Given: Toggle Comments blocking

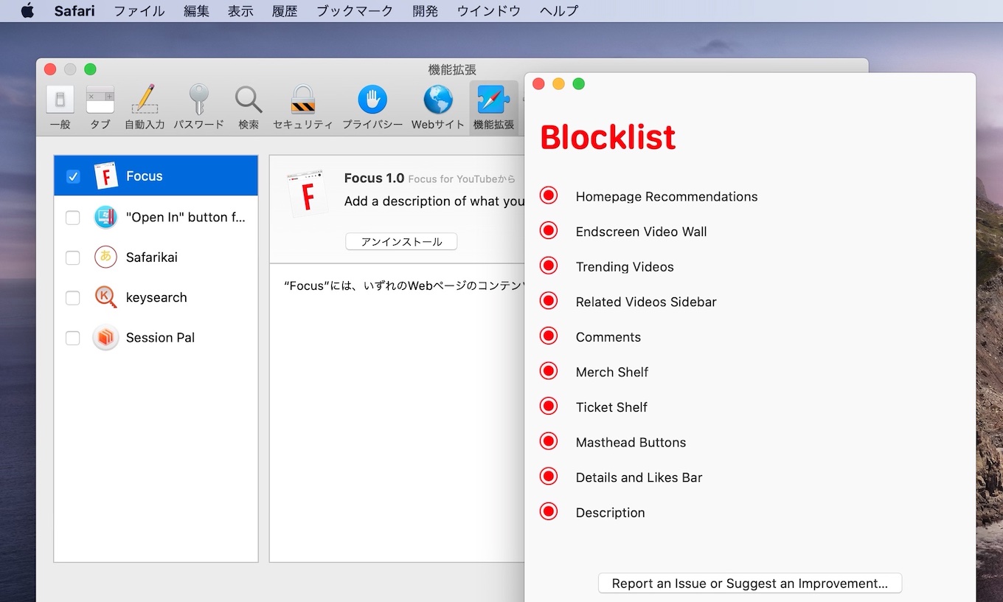Looking at the screenshot, I should pyautogui.click(x=549, y=336).
